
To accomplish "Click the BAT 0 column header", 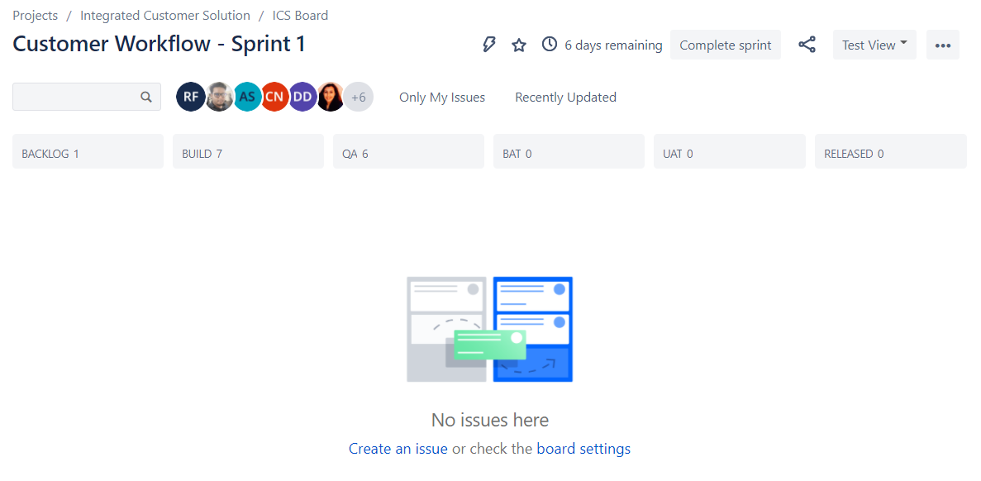I will coord(569,151).
